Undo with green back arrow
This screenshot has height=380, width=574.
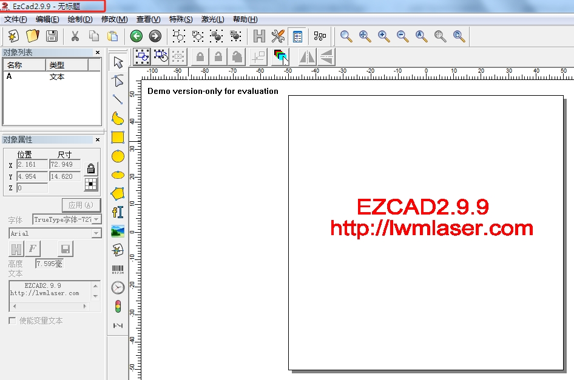(136, 36)
